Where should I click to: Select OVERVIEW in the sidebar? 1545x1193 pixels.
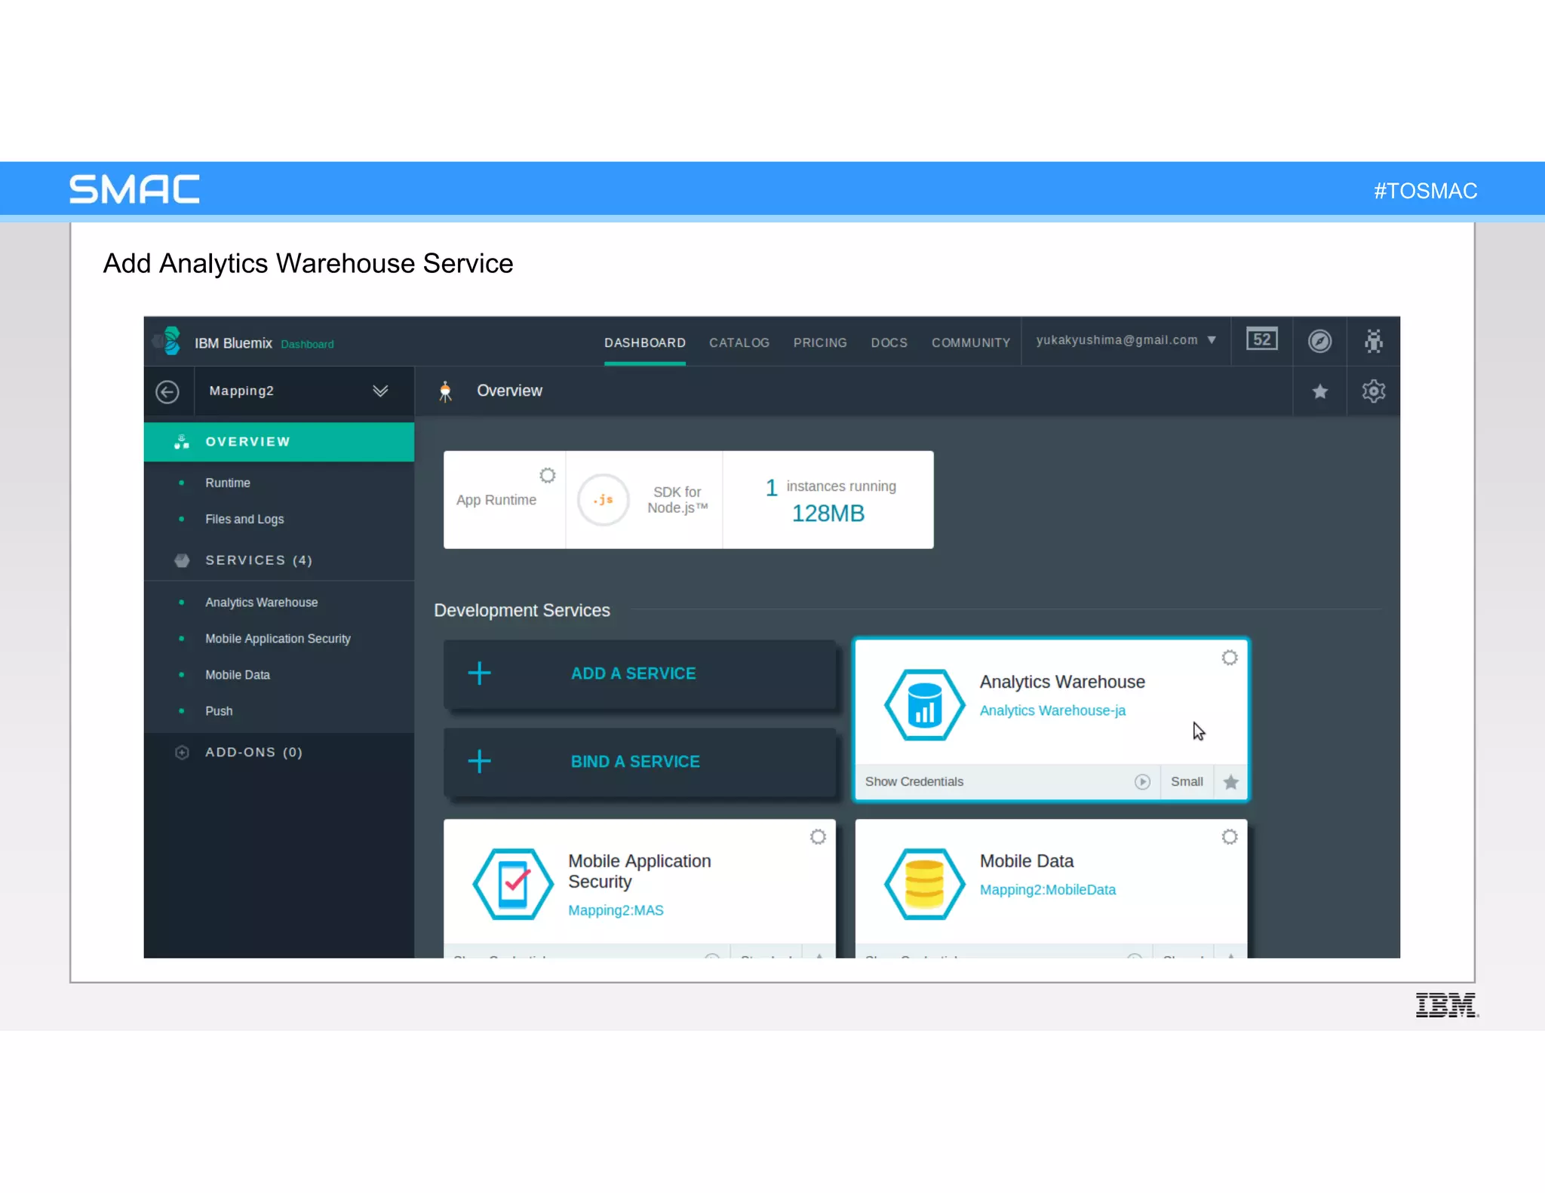point(279,442)
